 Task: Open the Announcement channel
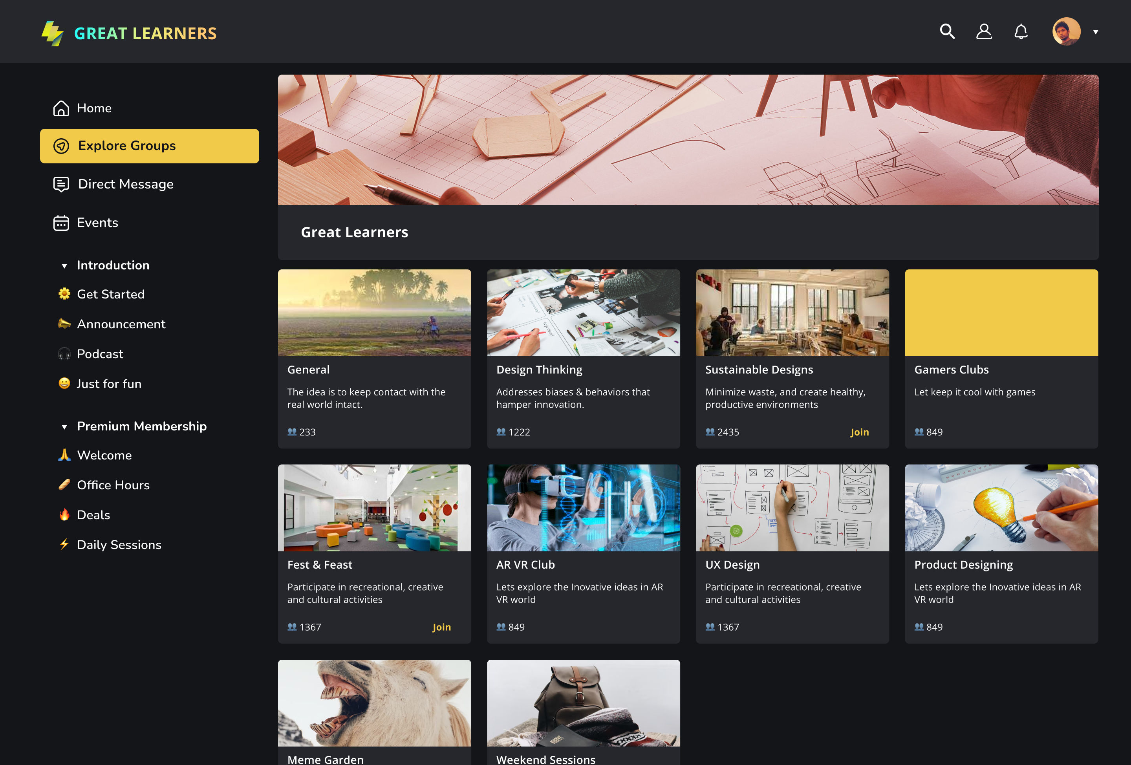tap(121, 324)
